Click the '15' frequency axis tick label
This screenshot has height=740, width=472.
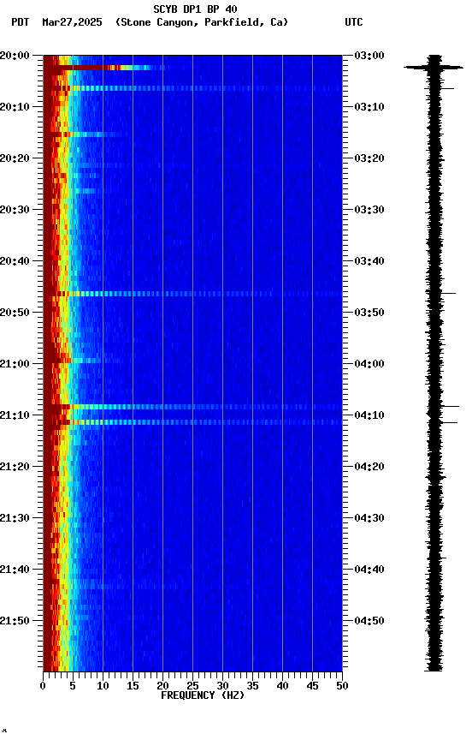click(133, 686)
